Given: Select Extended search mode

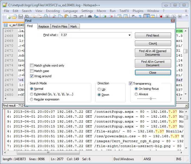Looking at the screenshot, I should point(32,94).
